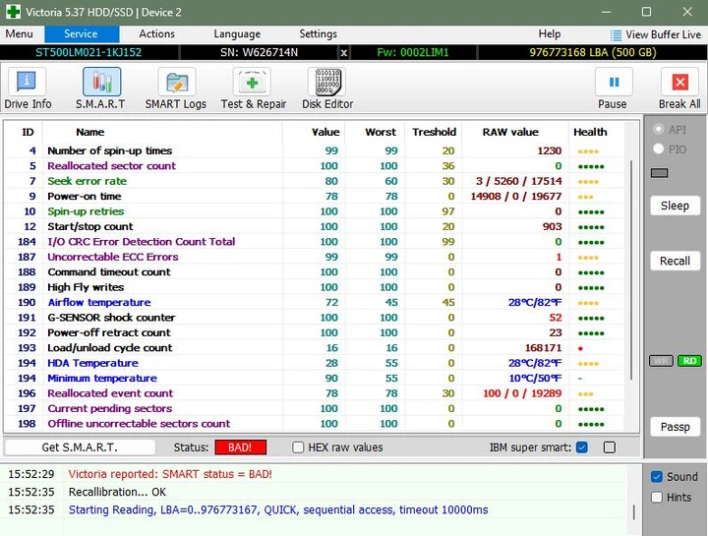Viewport: 708px width, 536px height.
Task: Open the Settings menu
Action: coord(318,33)
